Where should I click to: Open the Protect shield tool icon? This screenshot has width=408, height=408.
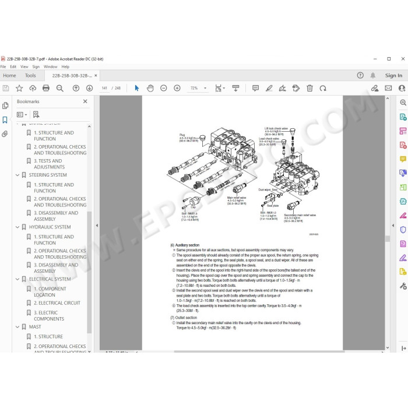tap(403, 230)
